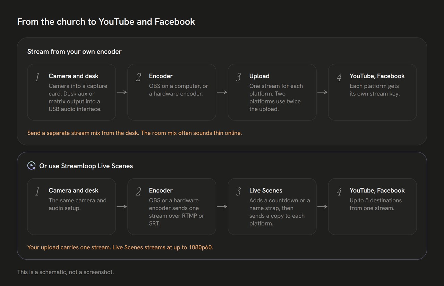444x286 pixels.
Task: Click the "Live Scenes" step three heading
Action: point(266,191)
